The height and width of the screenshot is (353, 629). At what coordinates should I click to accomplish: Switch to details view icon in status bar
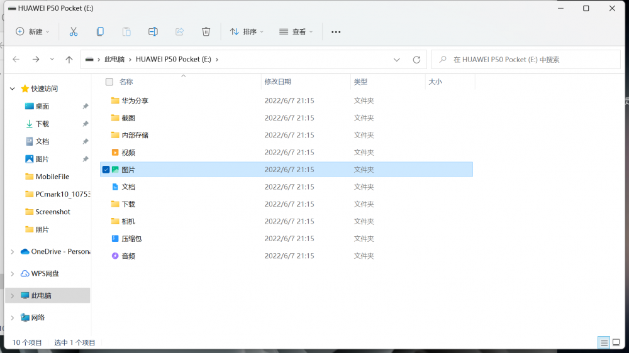[604, 342]
